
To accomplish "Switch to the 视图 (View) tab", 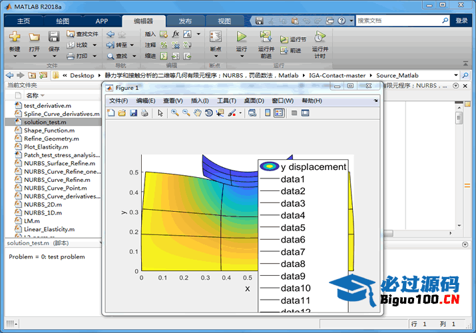I will tap(224, 21).
